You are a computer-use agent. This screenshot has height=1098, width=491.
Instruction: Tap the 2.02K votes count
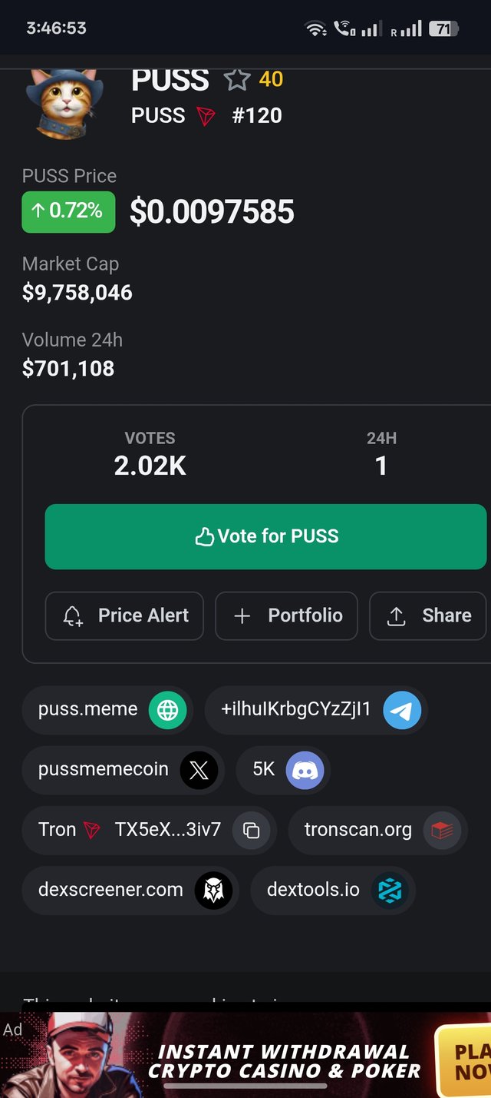[x=150, y=466]
